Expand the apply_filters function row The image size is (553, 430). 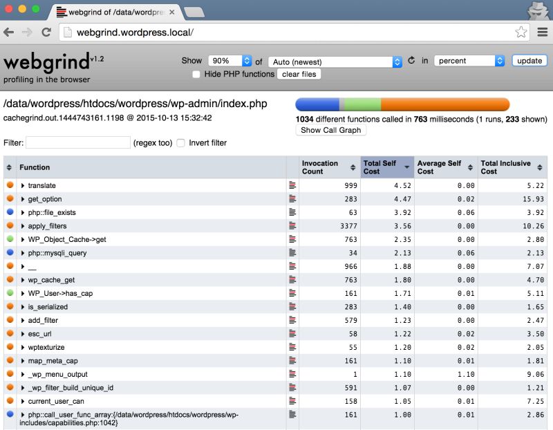coord(21,225)
